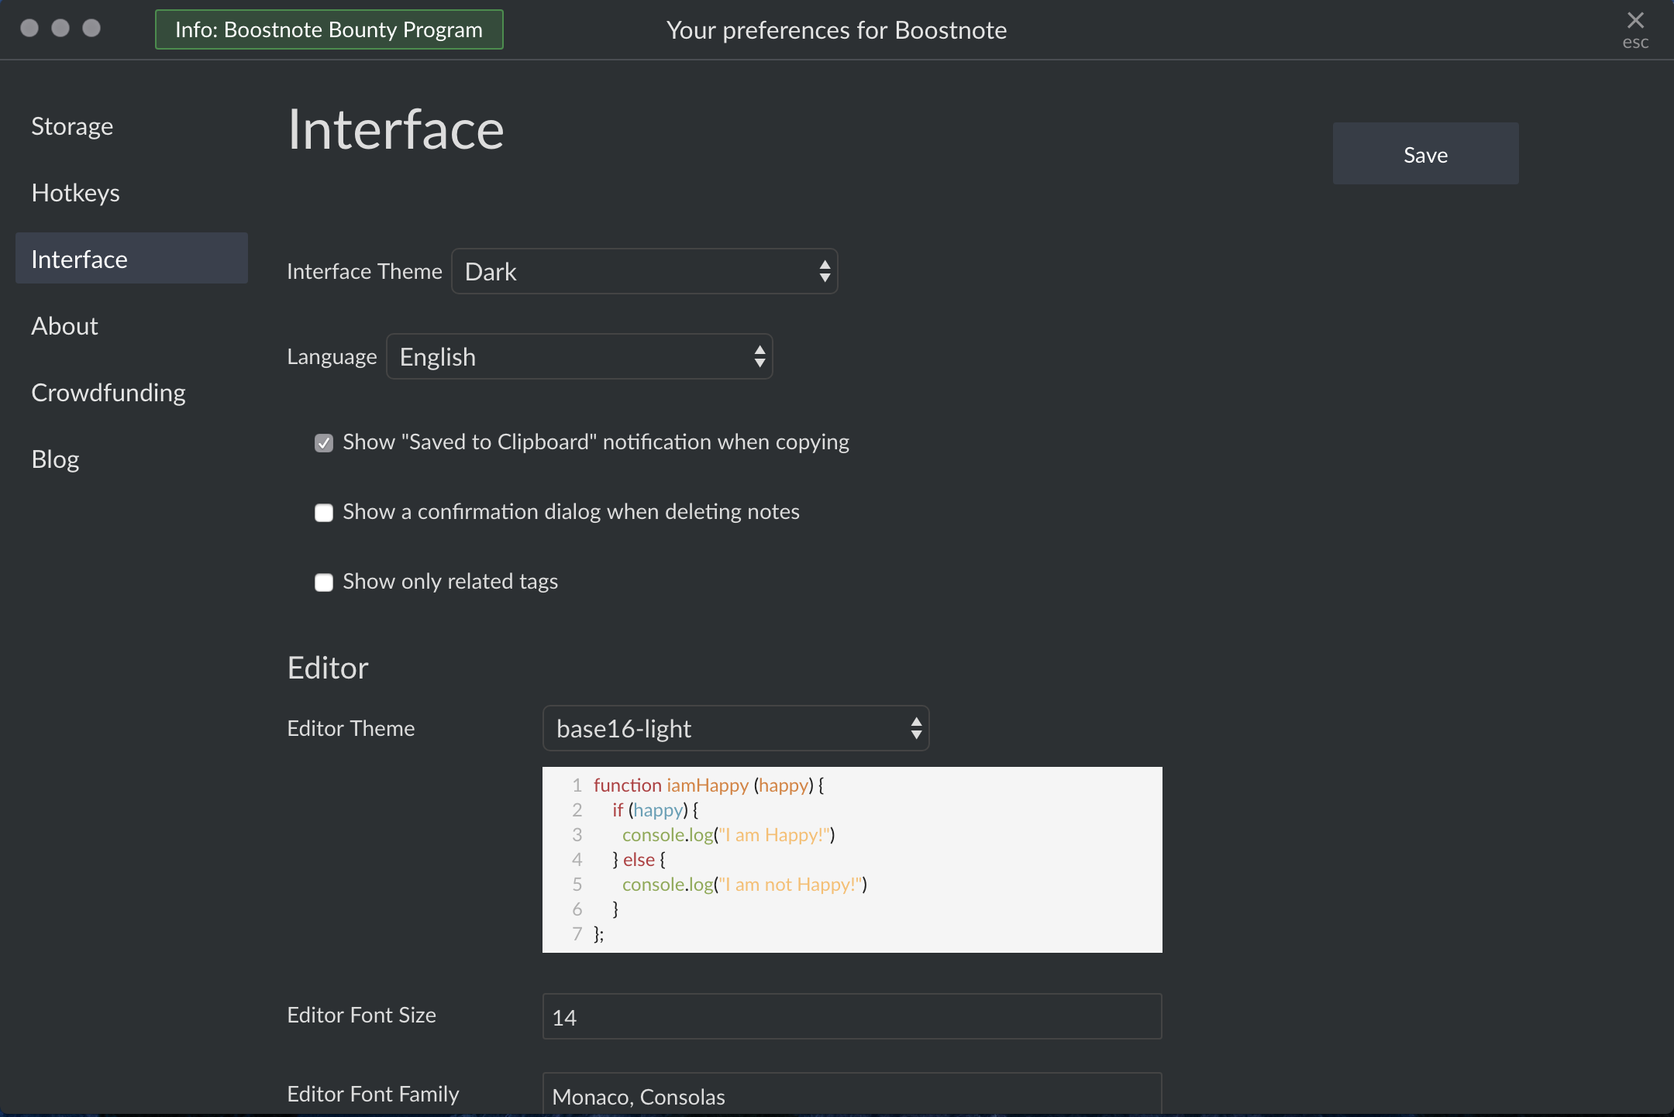1674x1117 pixels.
Task: Click the Save button
Action: point(1425,153)
